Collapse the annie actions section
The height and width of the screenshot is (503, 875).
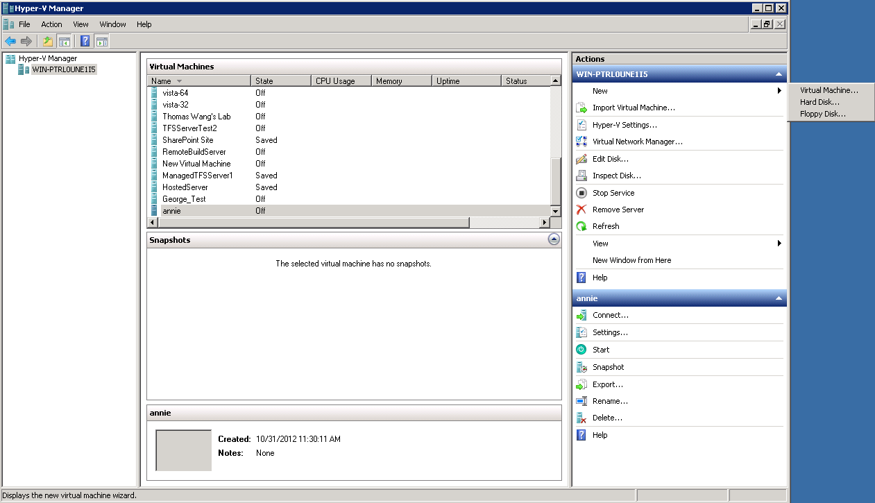click(x=779, y=298)
